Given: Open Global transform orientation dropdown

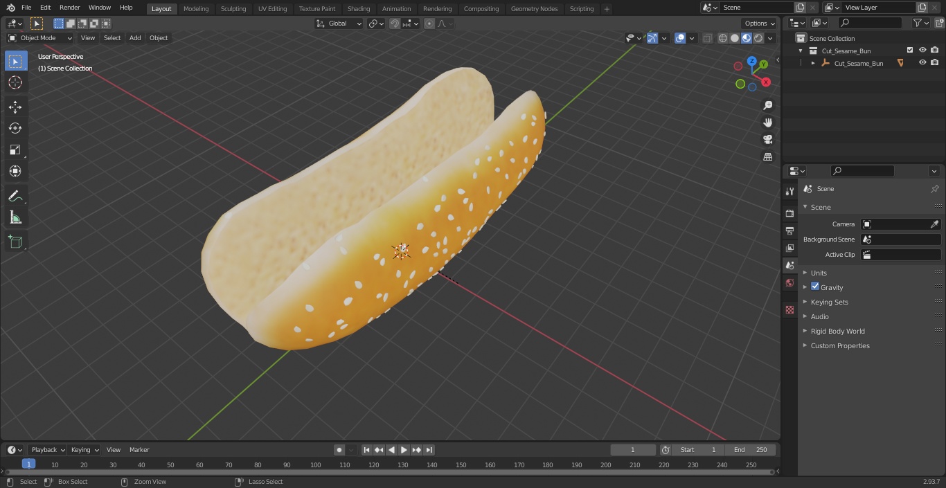Looking at the screenshot, I should click(x=339, y=24).
